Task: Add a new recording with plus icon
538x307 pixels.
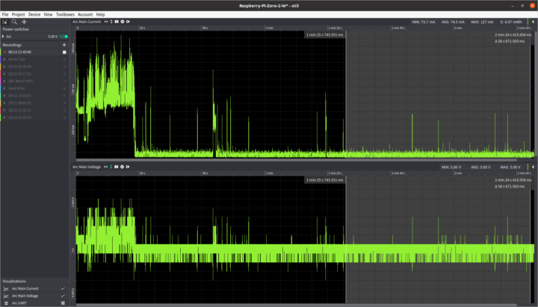Action: 64,45
